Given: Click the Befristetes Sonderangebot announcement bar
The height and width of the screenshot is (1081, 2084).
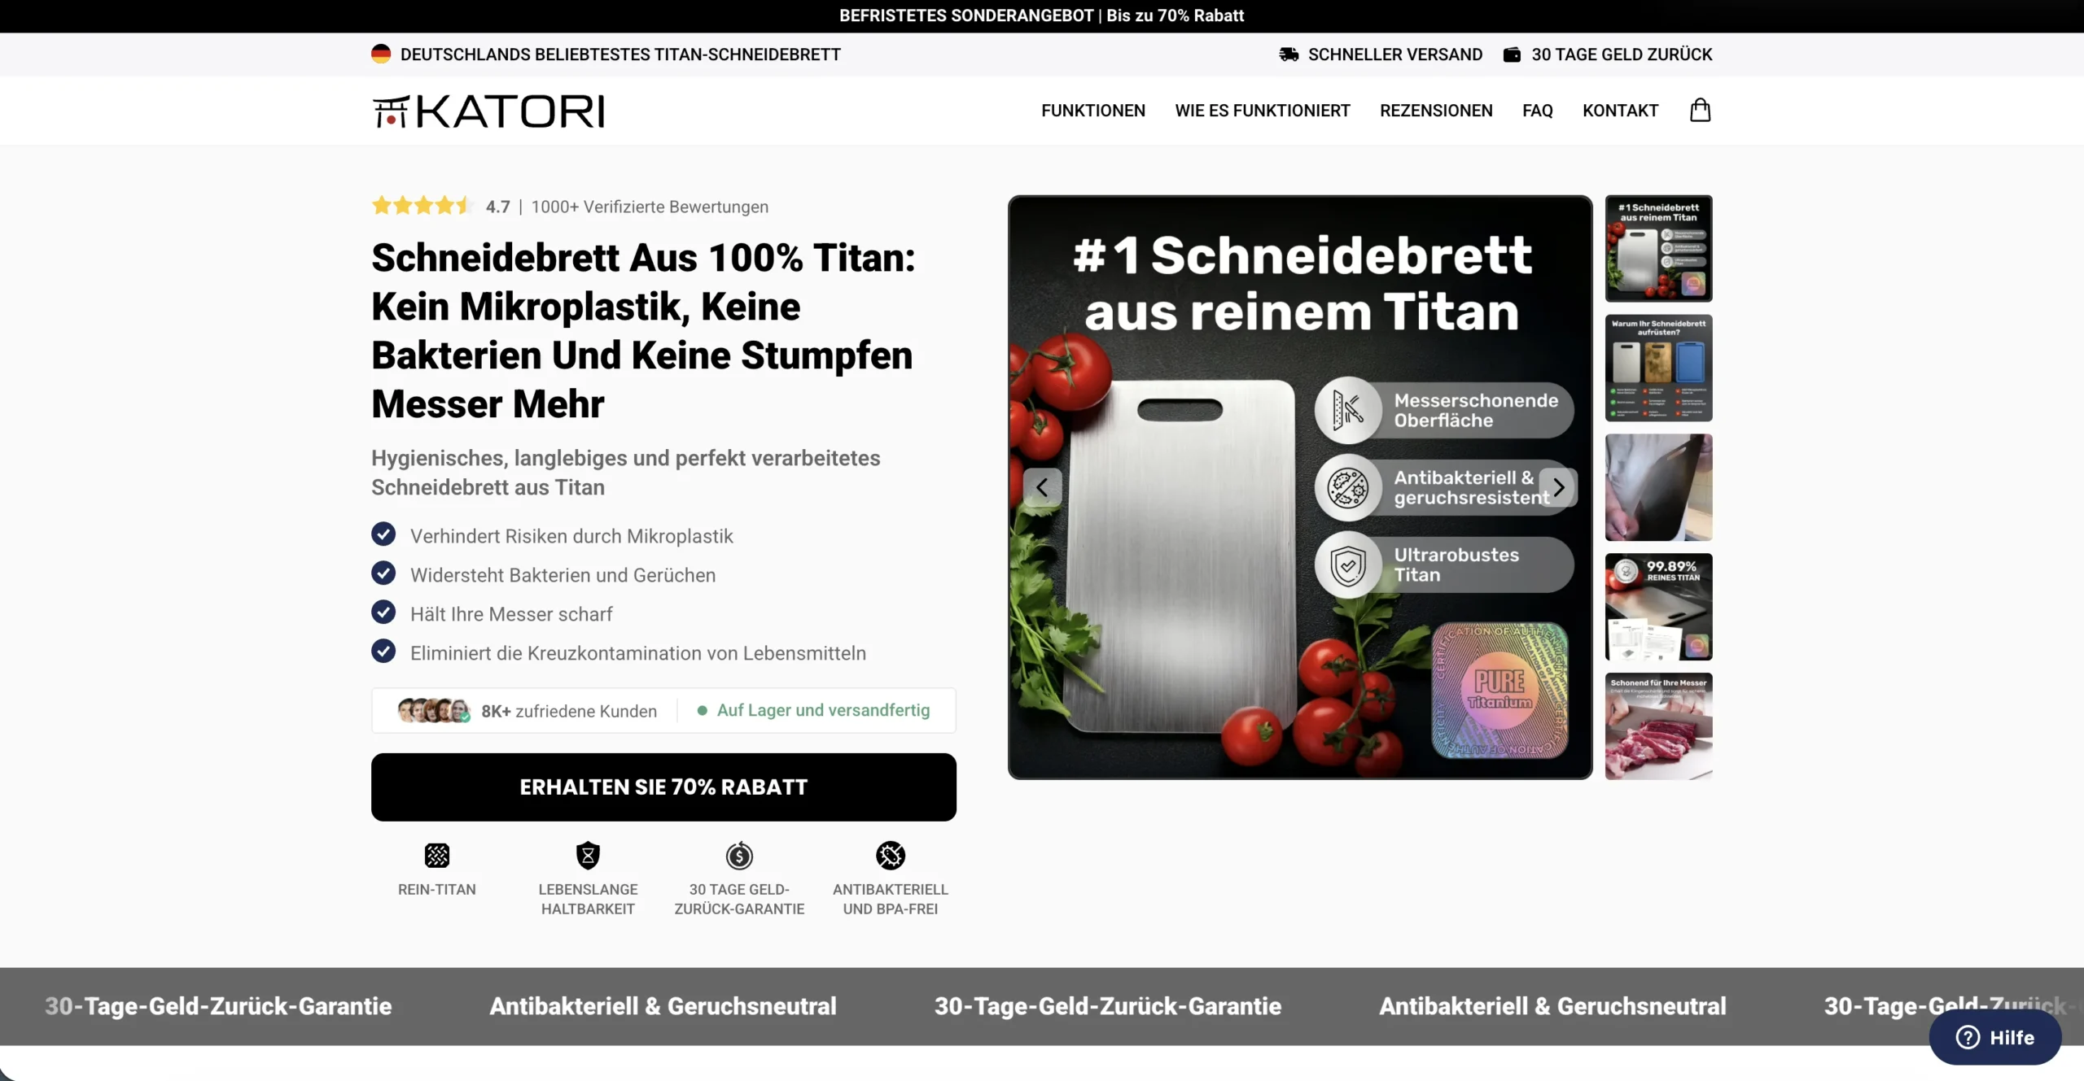Looking at the screenshot, I should tap(1042, 15).
